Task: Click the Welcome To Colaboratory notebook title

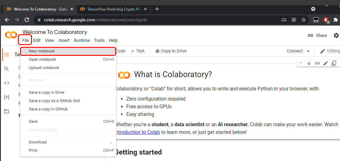Action: [55, 32]
